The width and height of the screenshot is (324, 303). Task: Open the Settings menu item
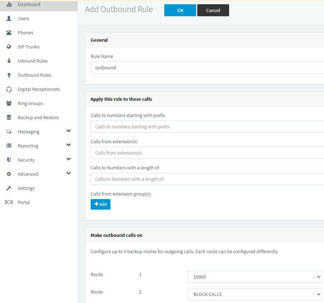(26, 188)
